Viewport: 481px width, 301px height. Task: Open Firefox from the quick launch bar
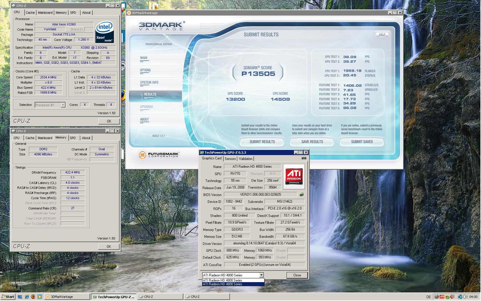33,297
